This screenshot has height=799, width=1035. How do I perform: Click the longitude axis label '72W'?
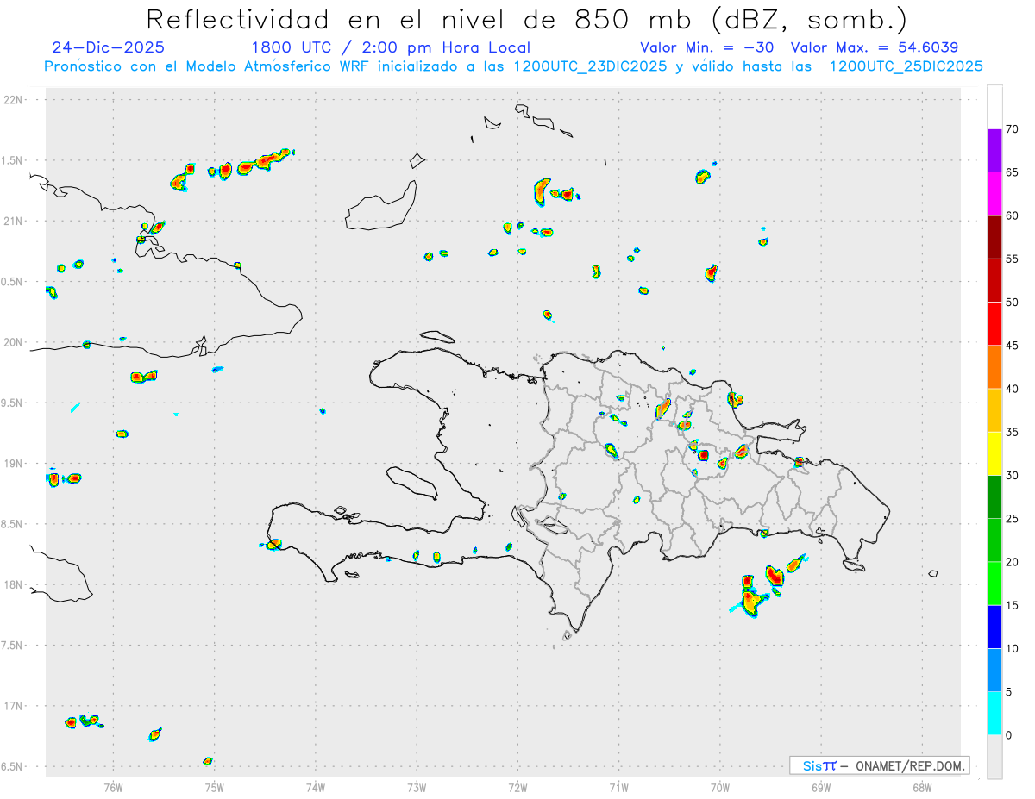(517, 787)
